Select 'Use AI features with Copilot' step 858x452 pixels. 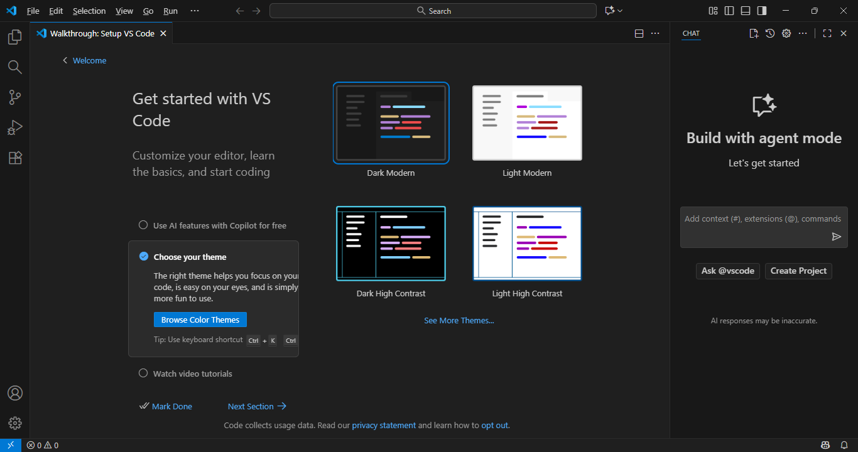tap(219, 225)
